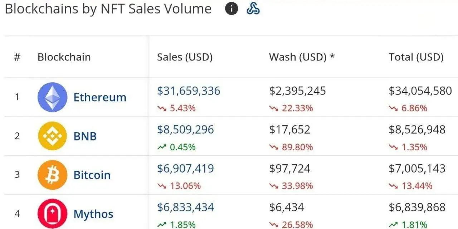Viewport: 458px width, 229px height.
Task: Click the Mythos logo icon
Action: [x=52, y=214]
